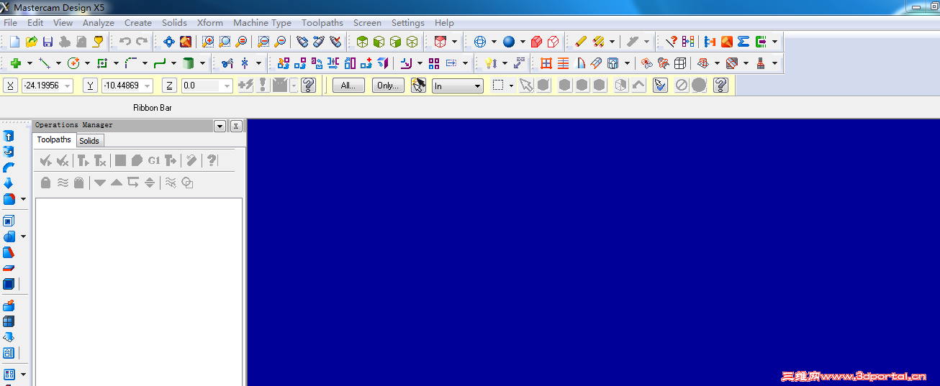Open the Screen menu
This screenshot has height=386, width=940.
point(367,23)
